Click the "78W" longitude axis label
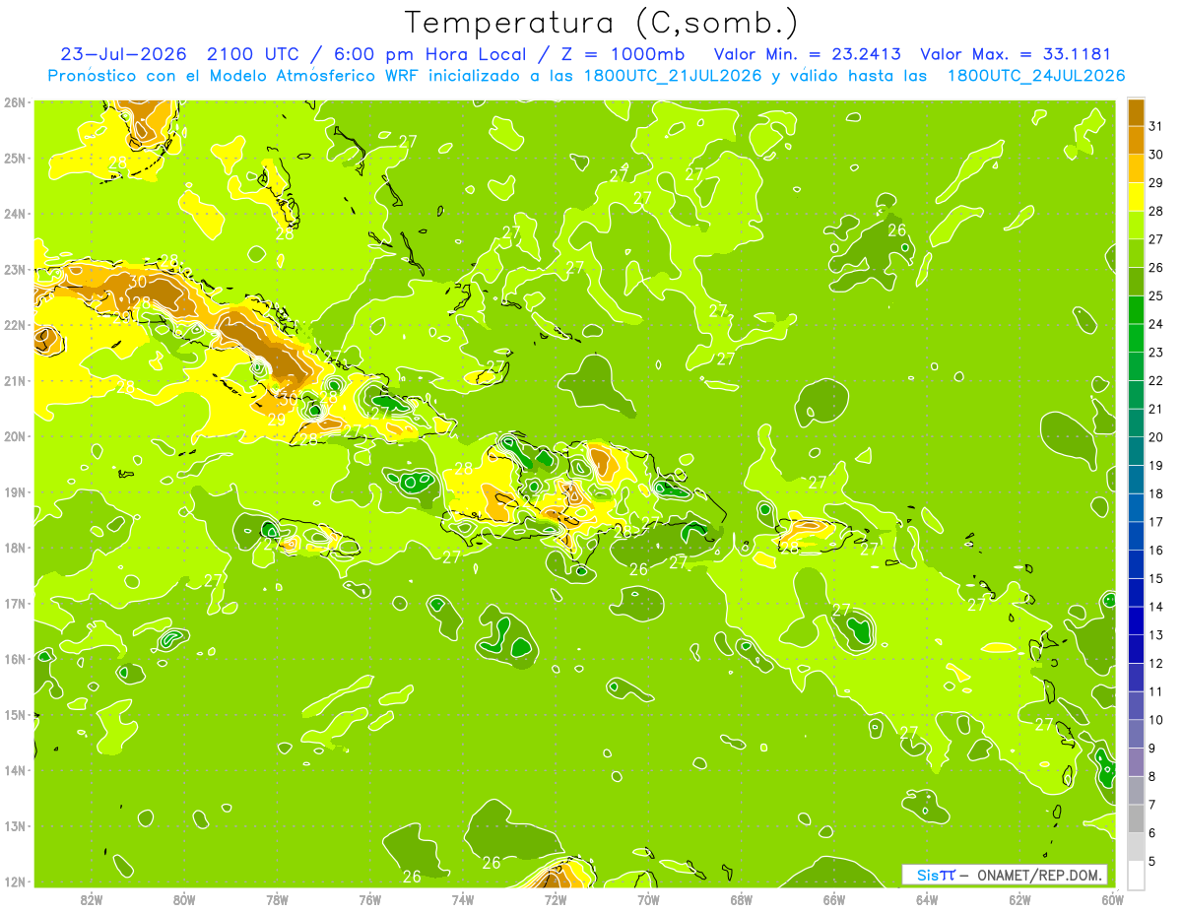 tap(277, 899)
